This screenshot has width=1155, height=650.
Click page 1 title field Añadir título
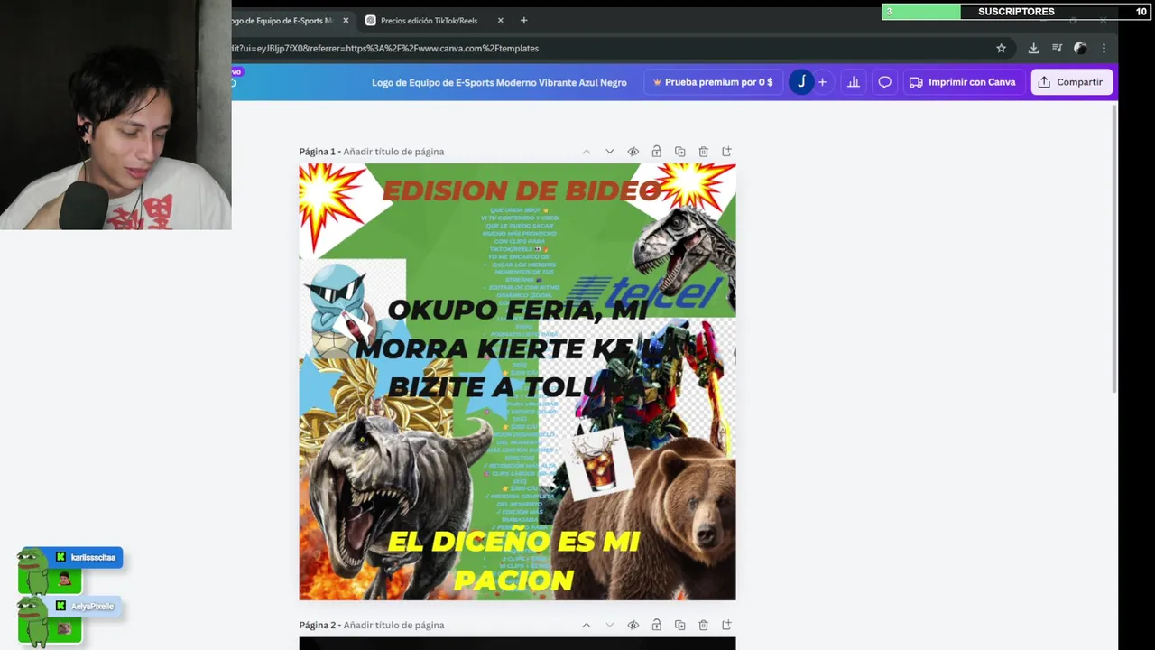(393, 152)
